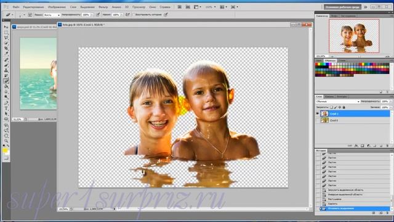Viewport: 394px width, 222px height.
Task: Select the Hand tool
Action: tap(6, 136)
